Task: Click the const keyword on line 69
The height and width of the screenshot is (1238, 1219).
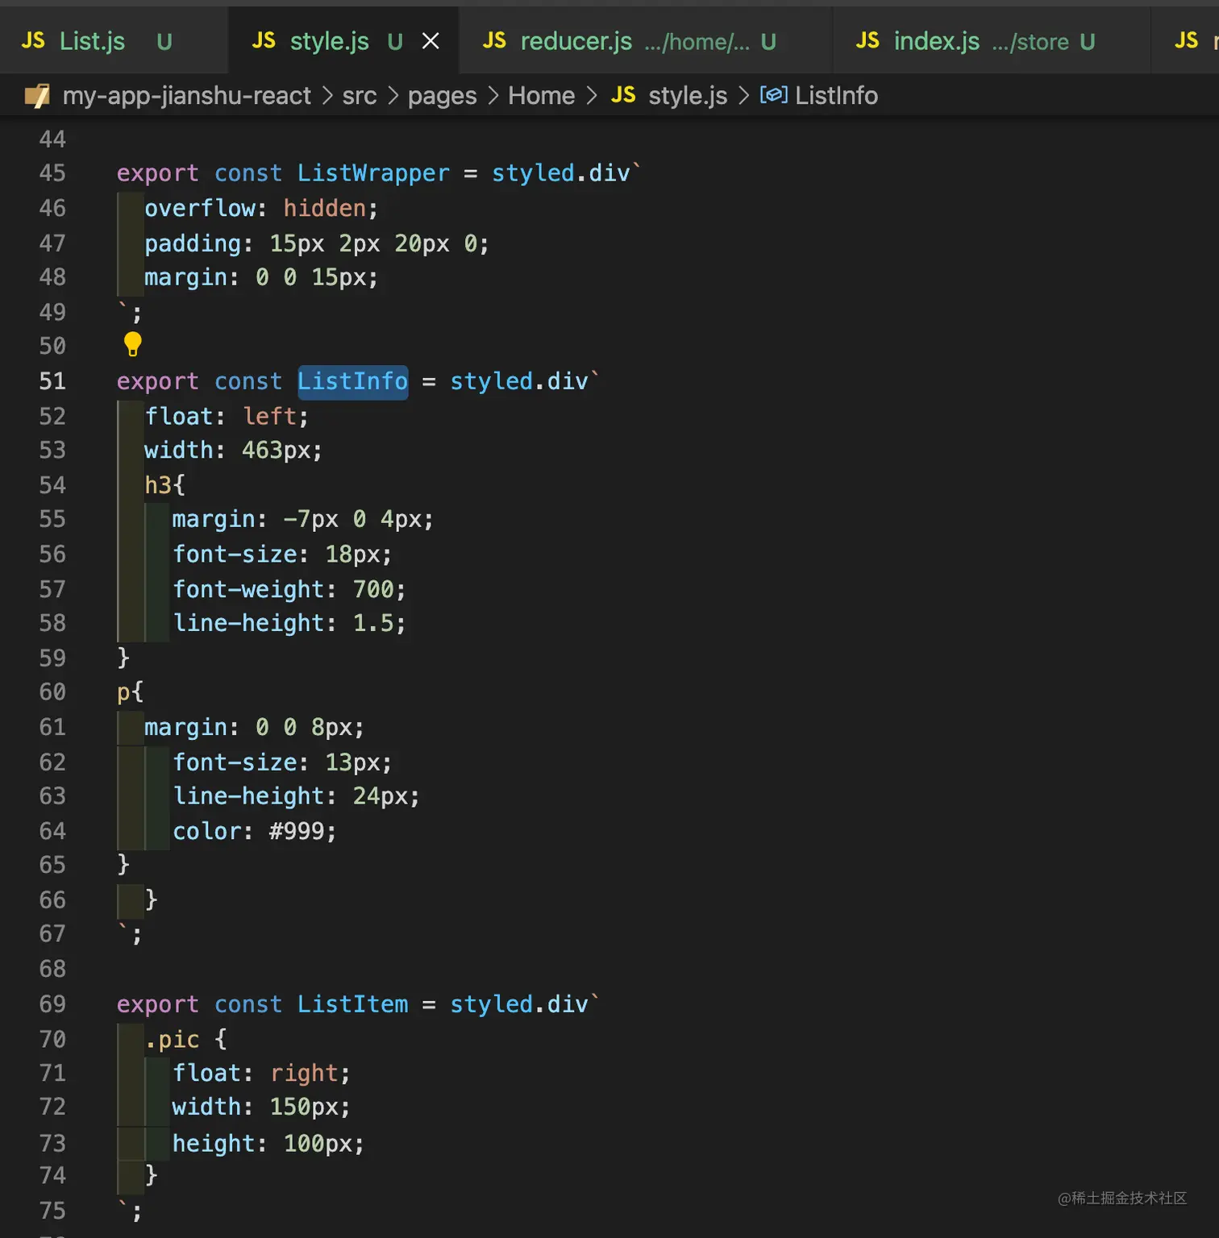Action: (248, 1004)
